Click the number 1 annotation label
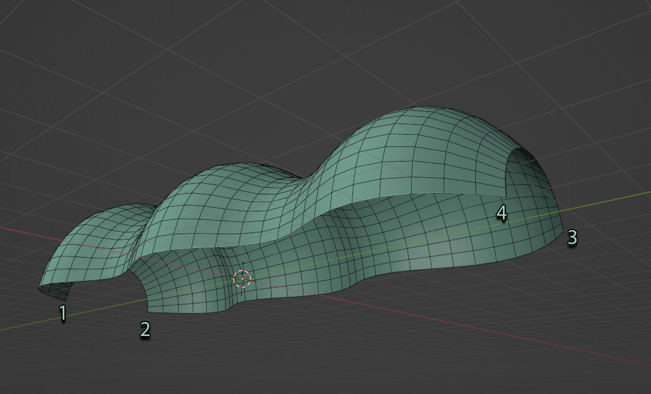This screenshot has height=394, width=651. [x=63, y=313]
